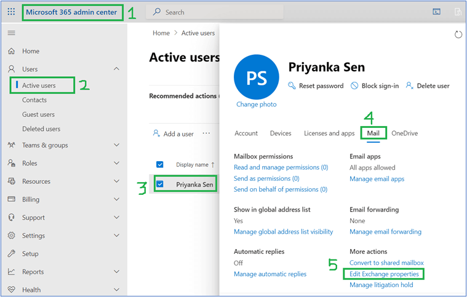Click the PS profile avatar
This screenshot has width=467, height=297.
[257, 77]
